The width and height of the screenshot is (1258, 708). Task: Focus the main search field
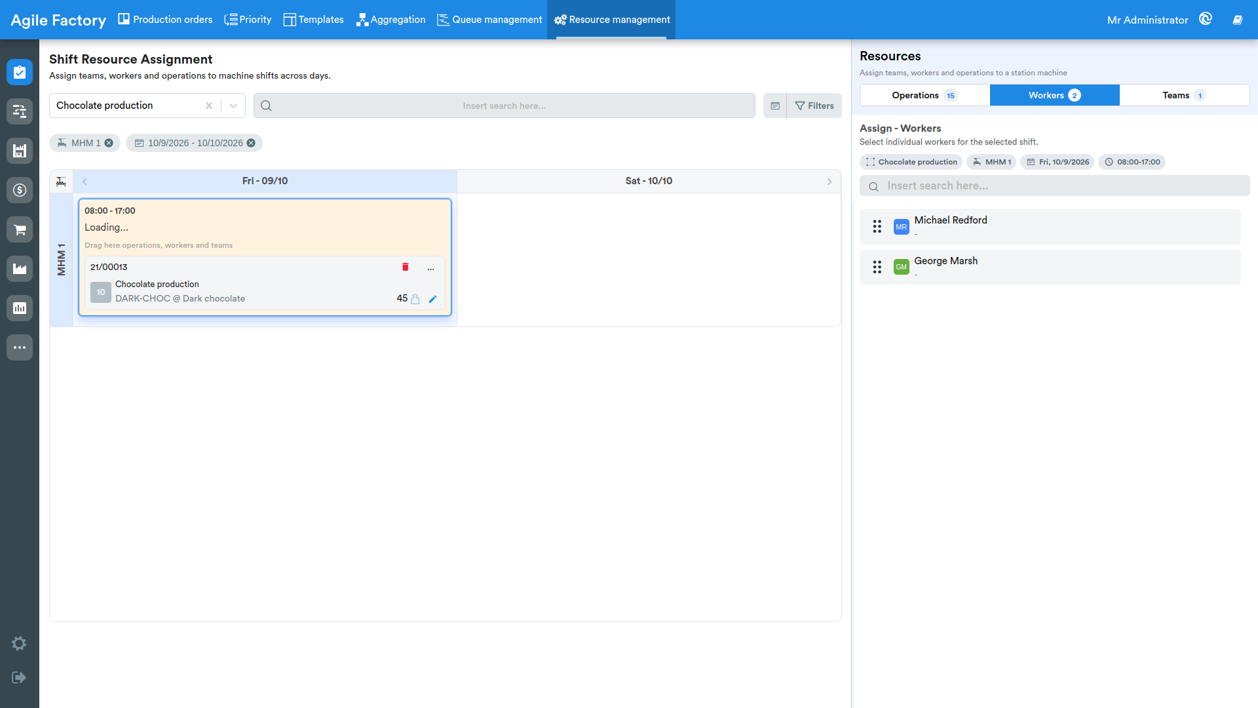point(504,106)
